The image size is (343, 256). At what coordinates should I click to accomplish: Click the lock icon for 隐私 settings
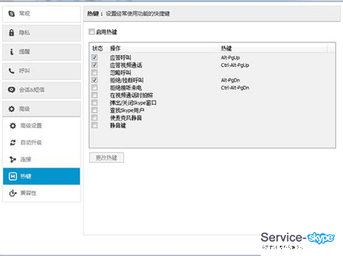(12, 33)
